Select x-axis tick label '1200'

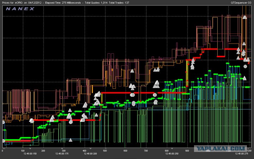249,151
